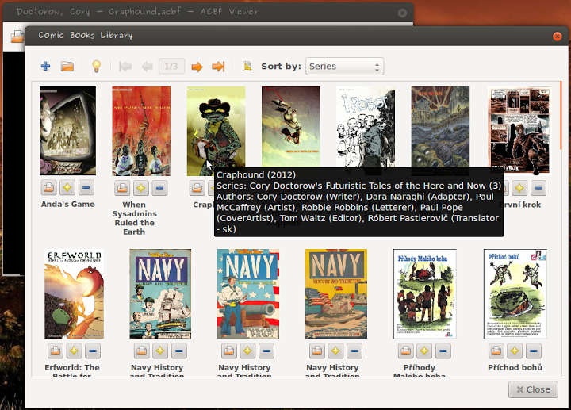The image size is (571, 410).
Task: Click the 1/3 page number field
Action: (x=171, y=67)
